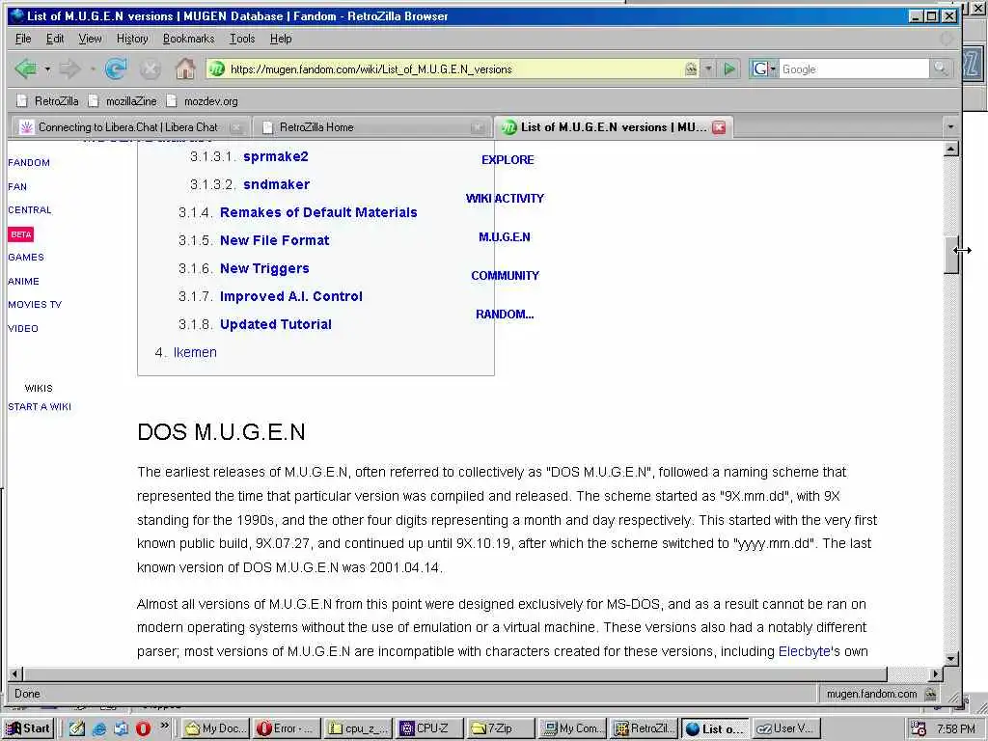988x741 pixels.
Task: Click the GAMES link in Fandom sidebar
Action: 26,257
